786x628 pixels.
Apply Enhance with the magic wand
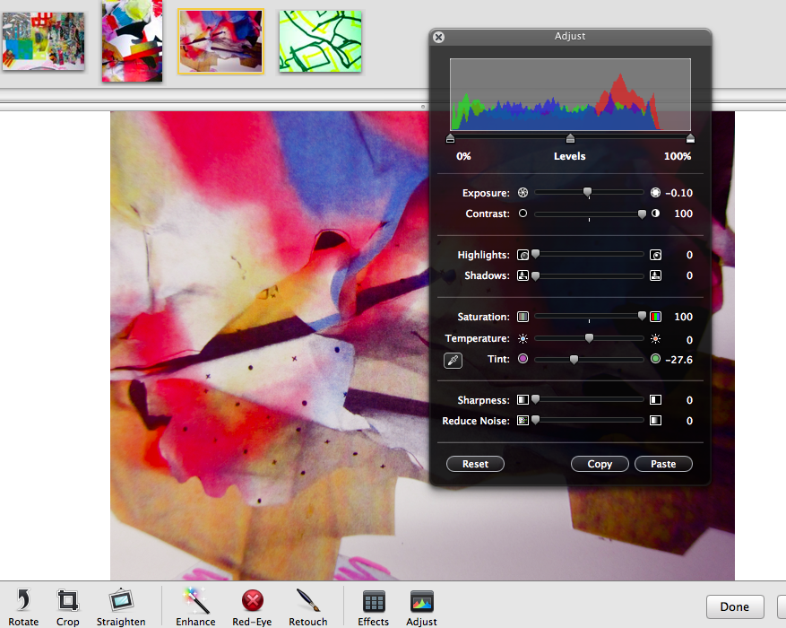[195, 601]
